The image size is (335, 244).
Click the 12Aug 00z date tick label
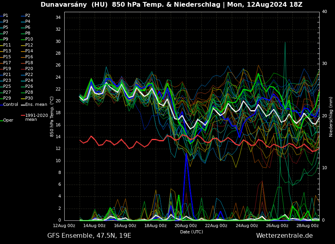pos(64,226)
